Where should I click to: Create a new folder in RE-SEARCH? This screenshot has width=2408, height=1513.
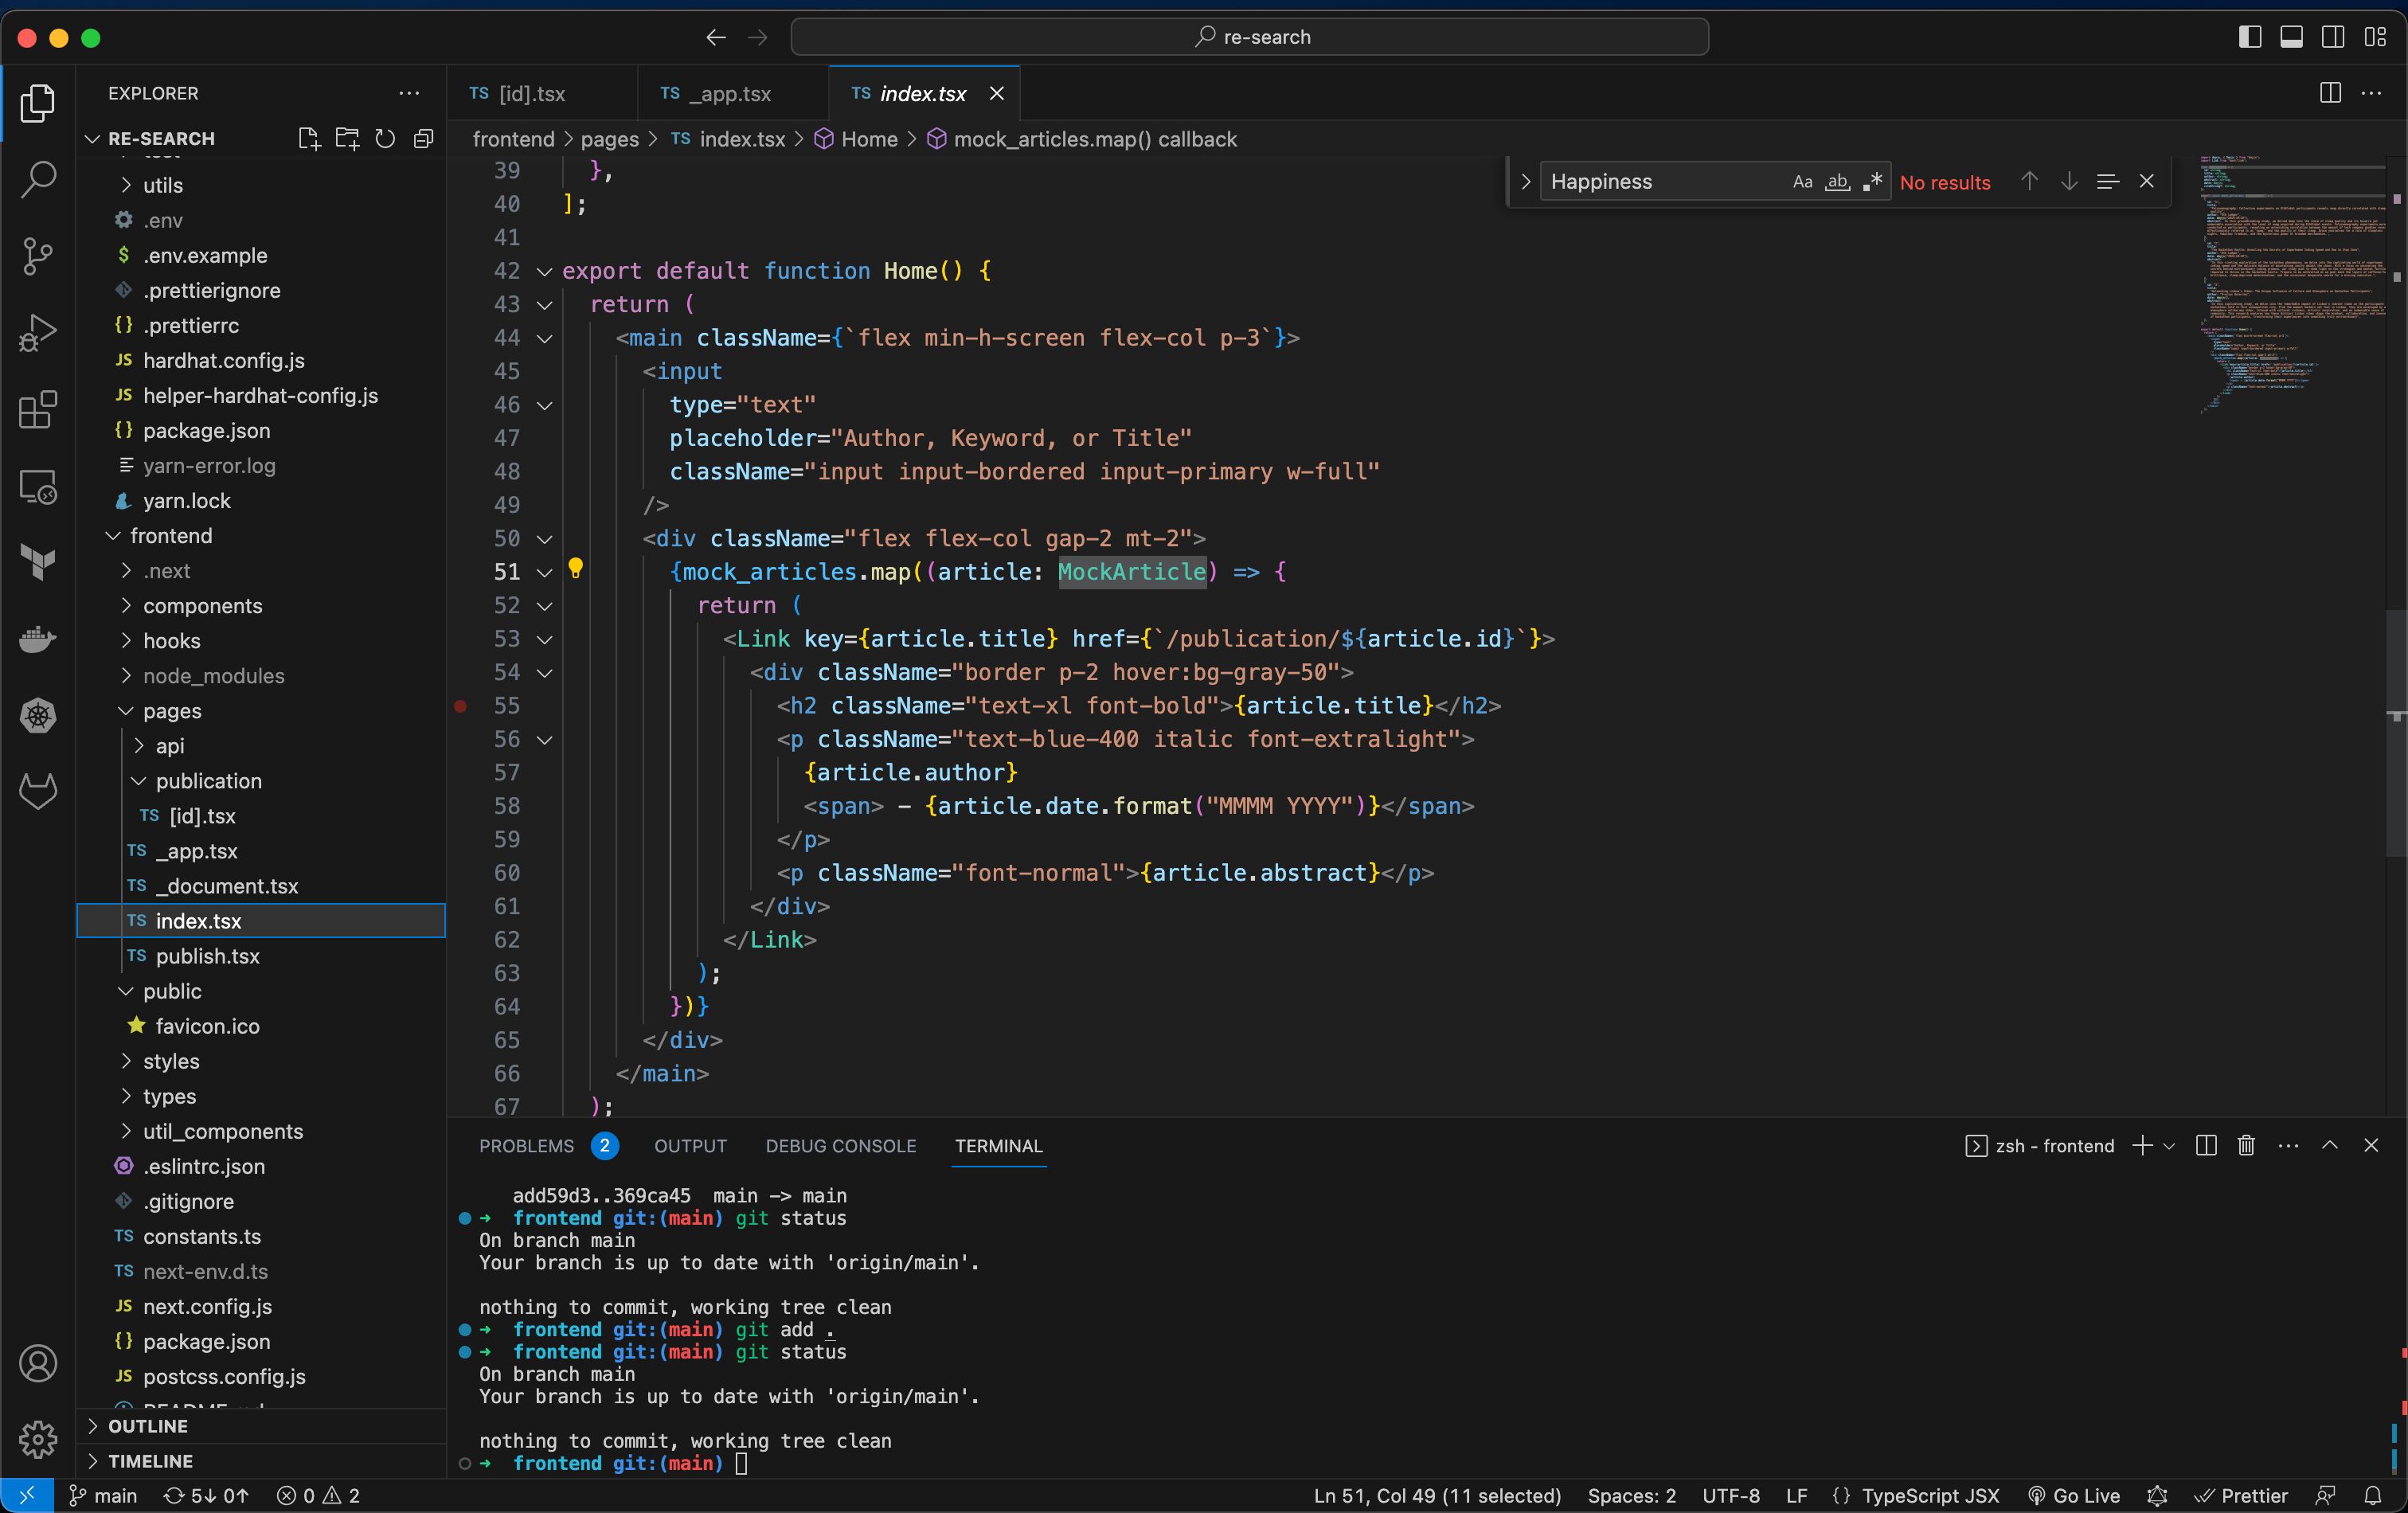347,139
